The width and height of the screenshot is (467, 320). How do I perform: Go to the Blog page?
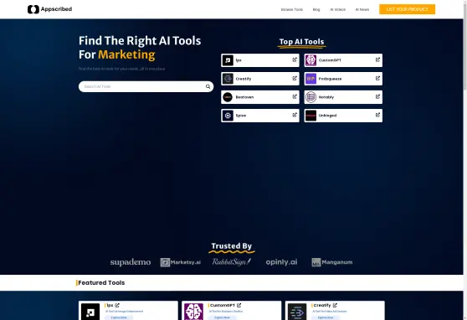316,9
